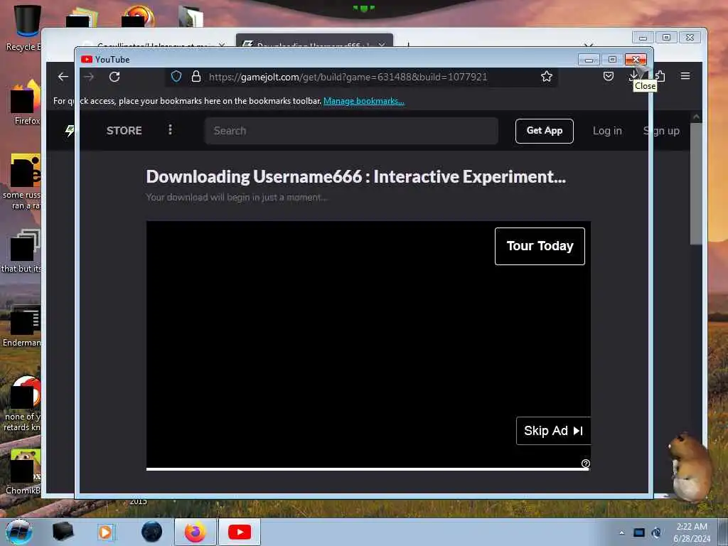This screenshot has width=728, height=546.
Task: Open the media player taskbar icon
Action: point(105,532)
